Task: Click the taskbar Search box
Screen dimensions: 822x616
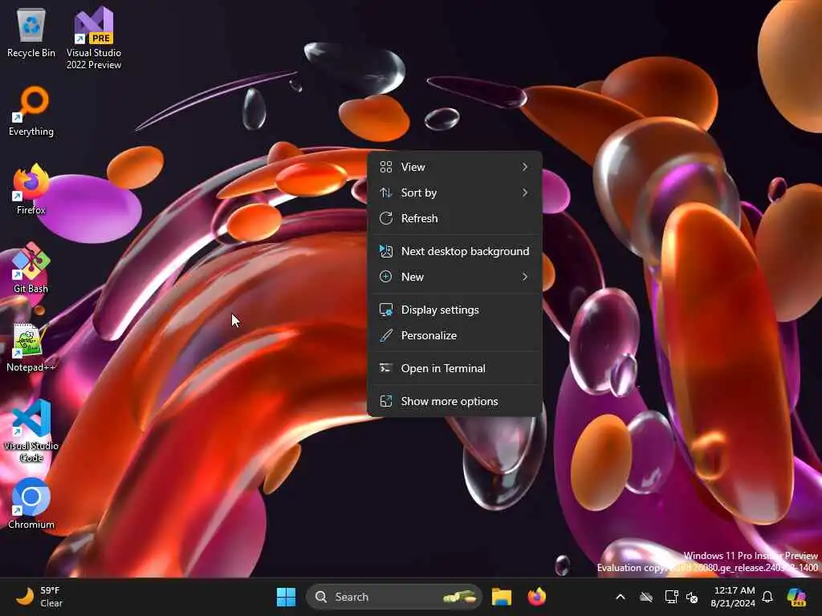Action: [394, 597]
